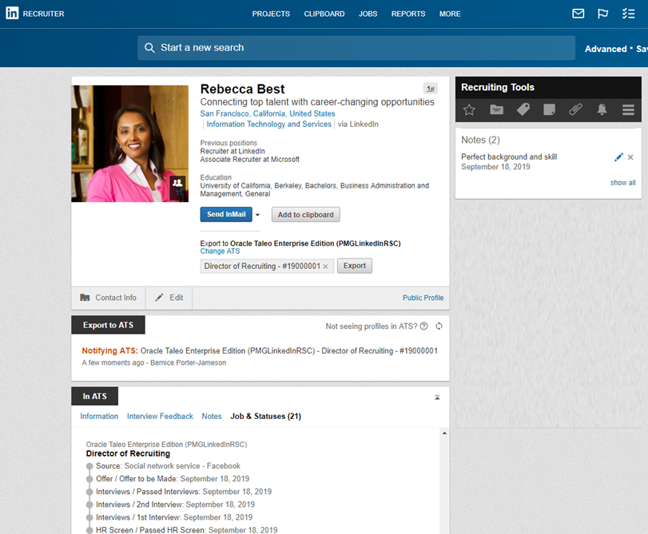
Task: Click Add to clipboard button
Action: [x=306, y=215]
